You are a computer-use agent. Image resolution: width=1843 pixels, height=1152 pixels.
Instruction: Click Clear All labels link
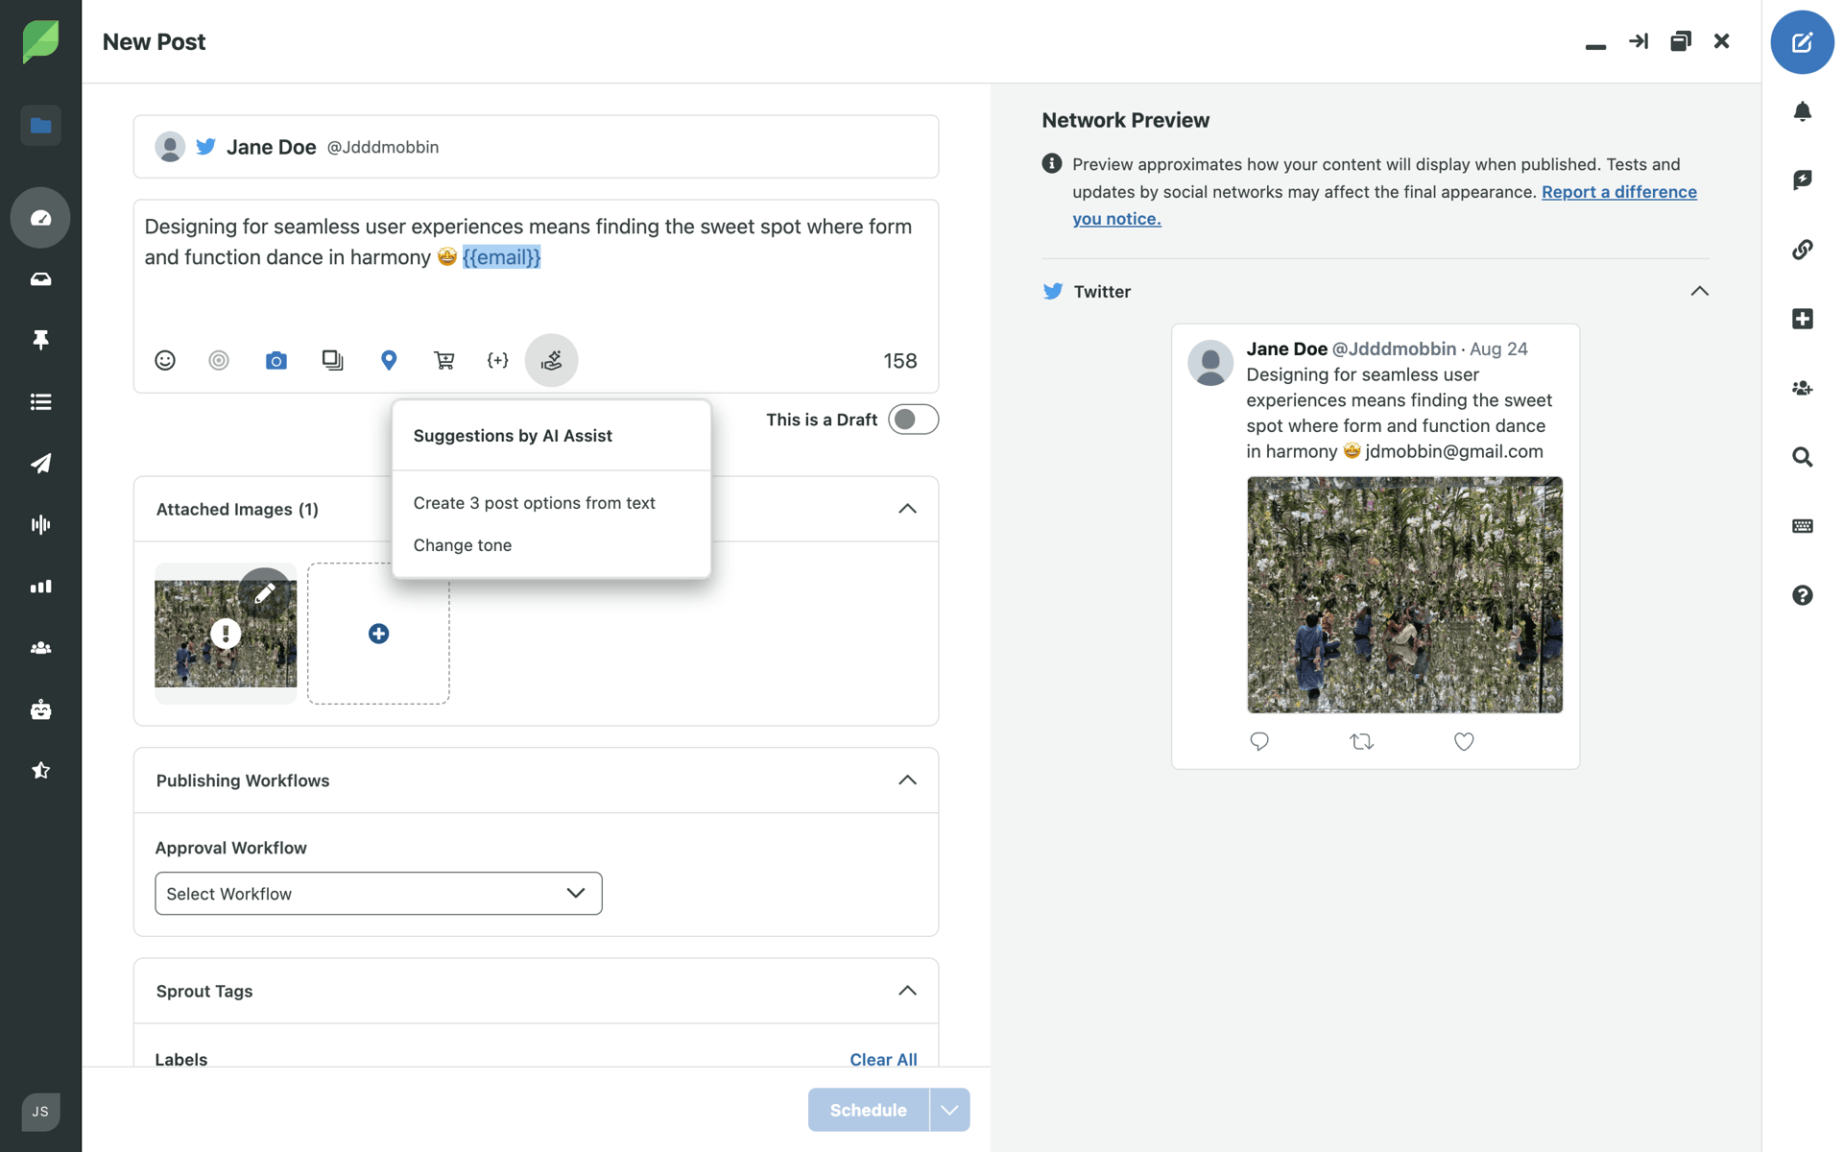coord(883,1059)
